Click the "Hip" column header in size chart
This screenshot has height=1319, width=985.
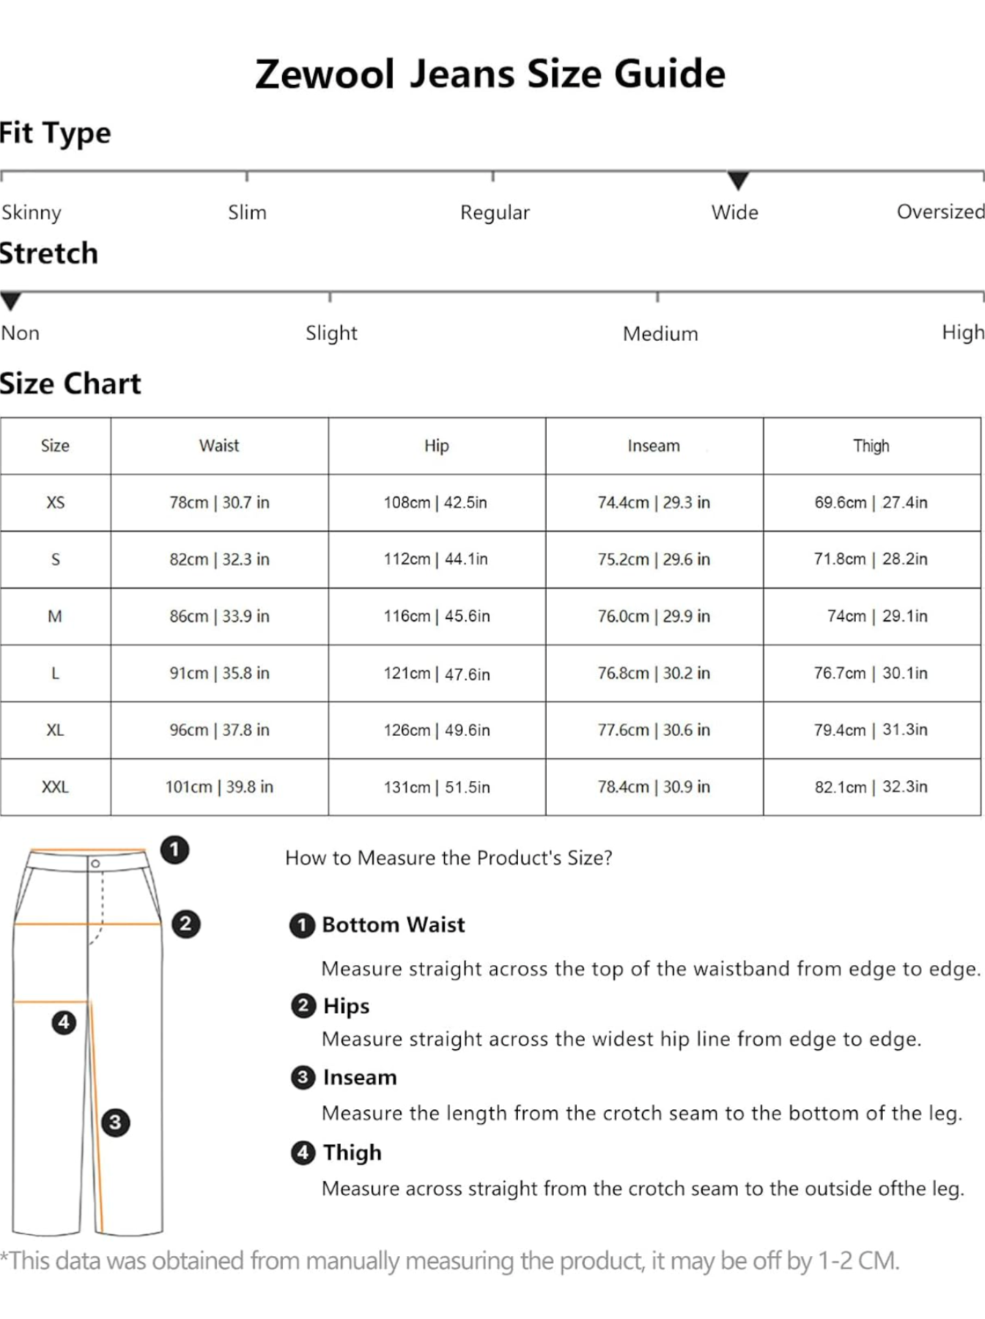coord(436,446)
